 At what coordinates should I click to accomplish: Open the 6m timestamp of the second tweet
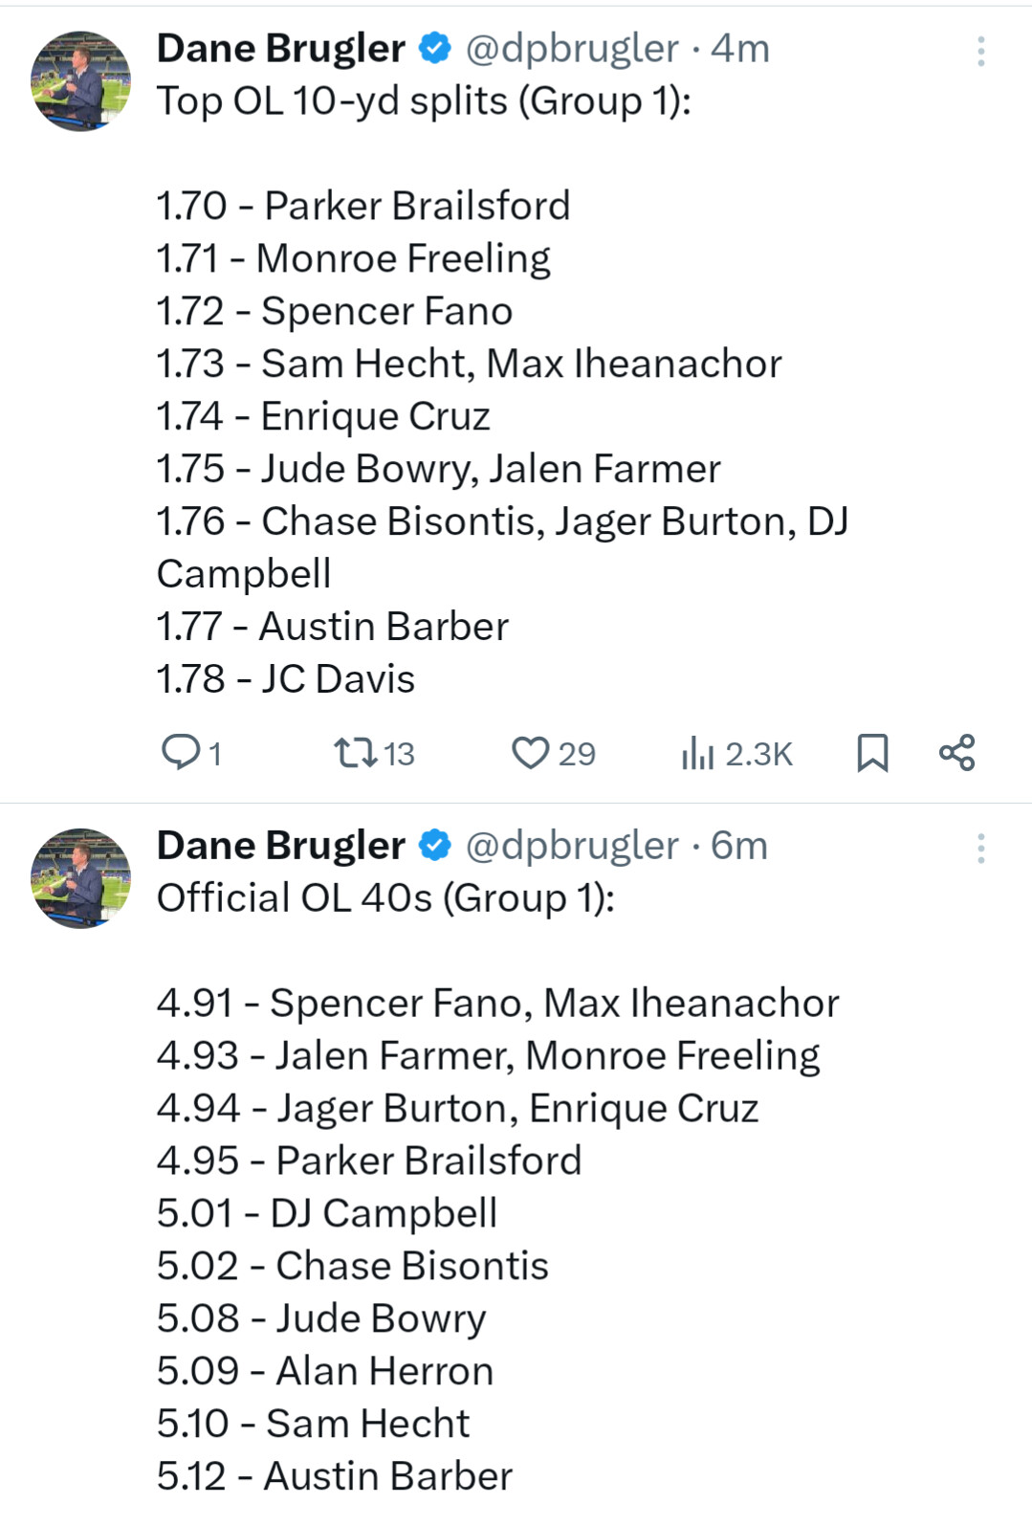tap(739, 846)
